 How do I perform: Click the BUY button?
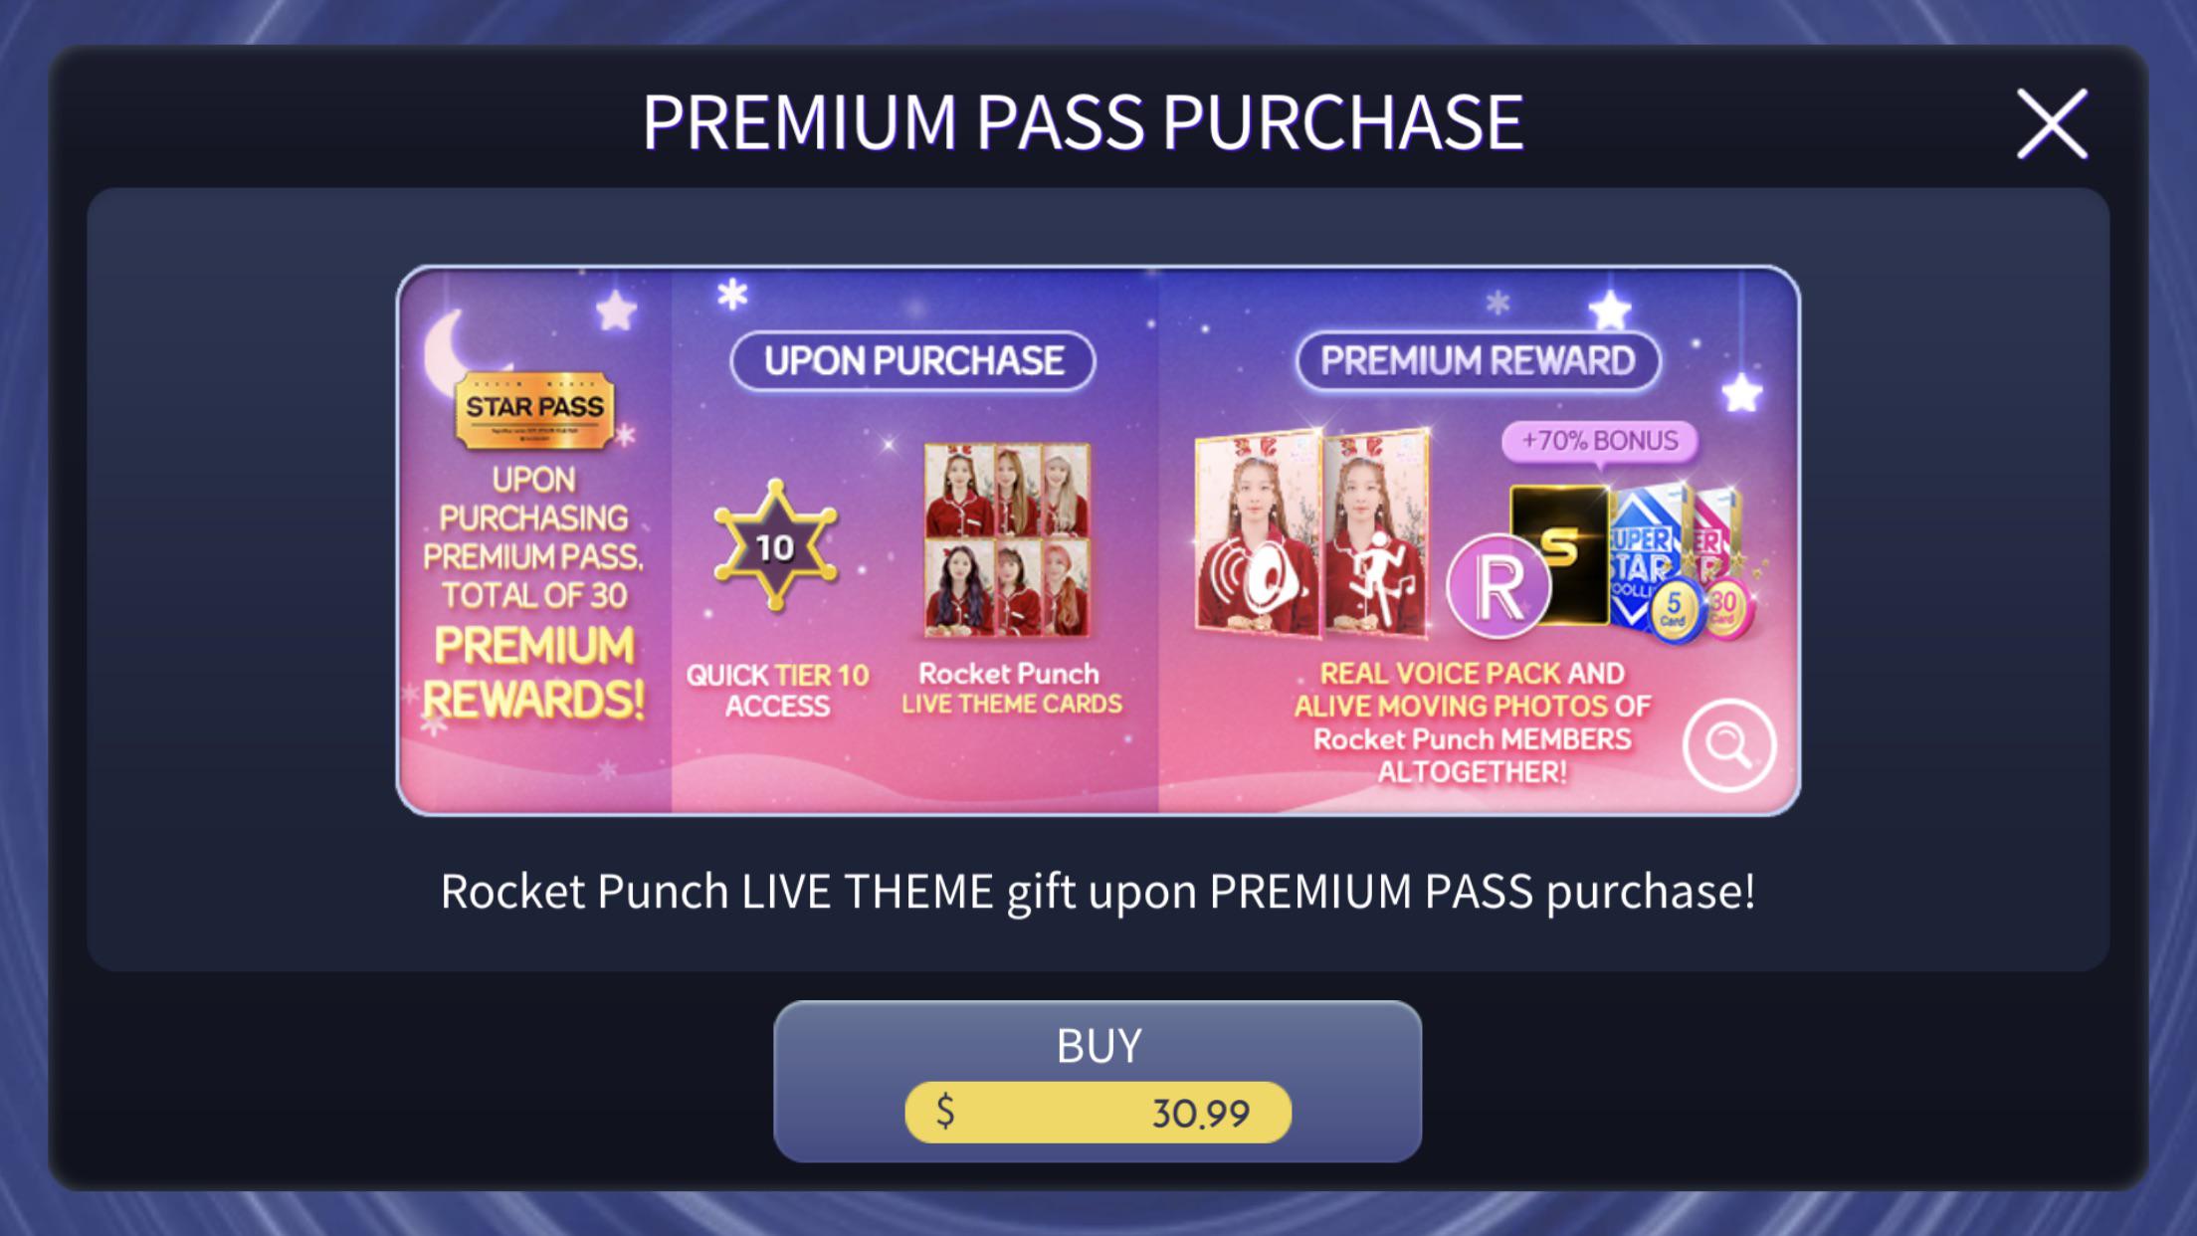click(1098, 1081)
